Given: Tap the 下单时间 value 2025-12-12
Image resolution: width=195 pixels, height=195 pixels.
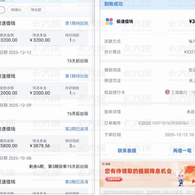Looking at the screenshot, I should (180, 135).
